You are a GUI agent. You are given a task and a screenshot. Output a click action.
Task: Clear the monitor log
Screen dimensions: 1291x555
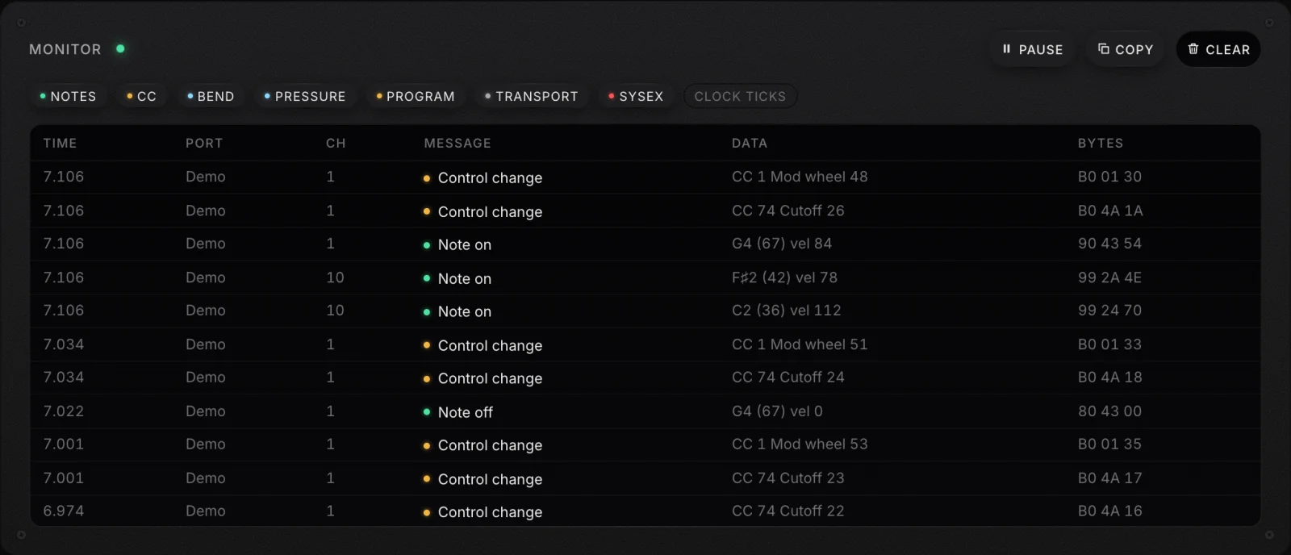tap(1218, 49)
